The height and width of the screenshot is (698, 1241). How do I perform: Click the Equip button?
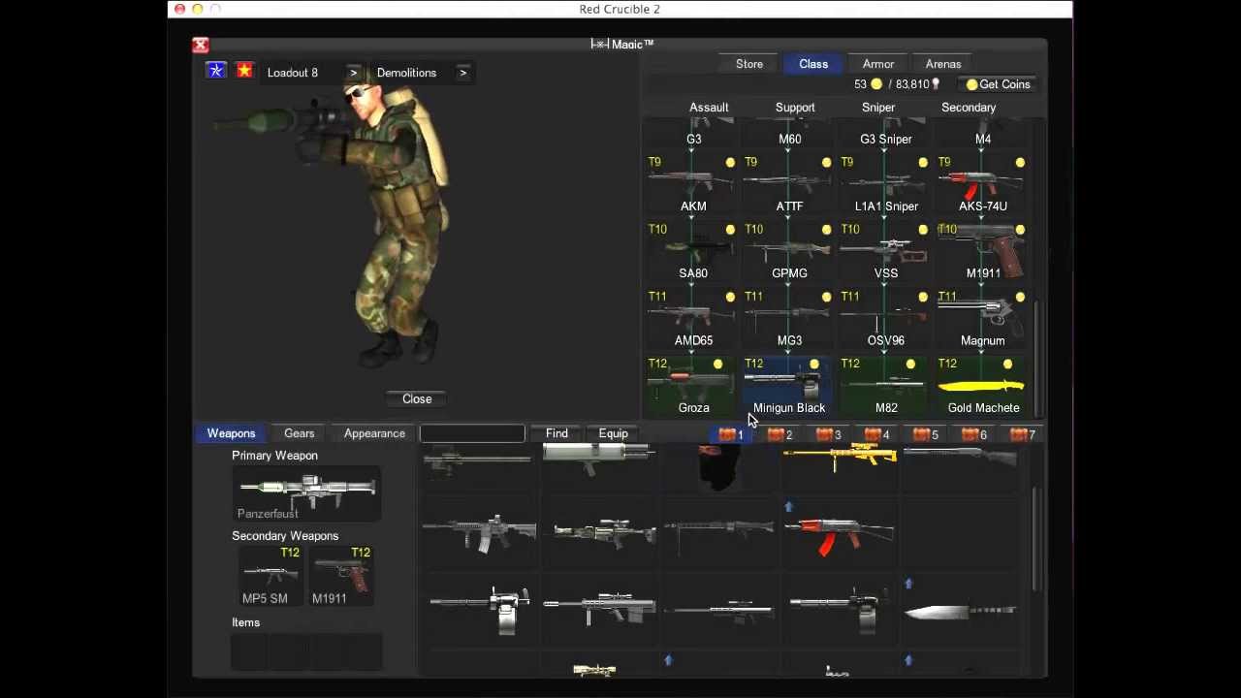[x=613, y=433]
